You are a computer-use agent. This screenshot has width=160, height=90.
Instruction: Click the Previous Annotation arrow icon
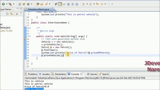(90, 4)
